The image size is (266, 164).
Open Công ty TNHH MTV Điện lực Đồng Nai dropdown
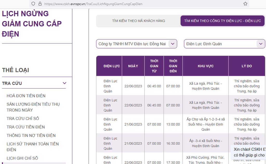pyautogui.click(x=137, y=44)
